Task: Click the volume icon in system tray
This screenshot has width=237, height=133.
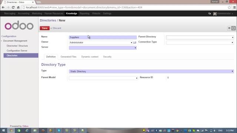Action: (x=215, y=130)
